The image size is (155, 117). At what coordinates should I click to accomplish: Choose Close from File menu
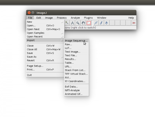[45, 46]
